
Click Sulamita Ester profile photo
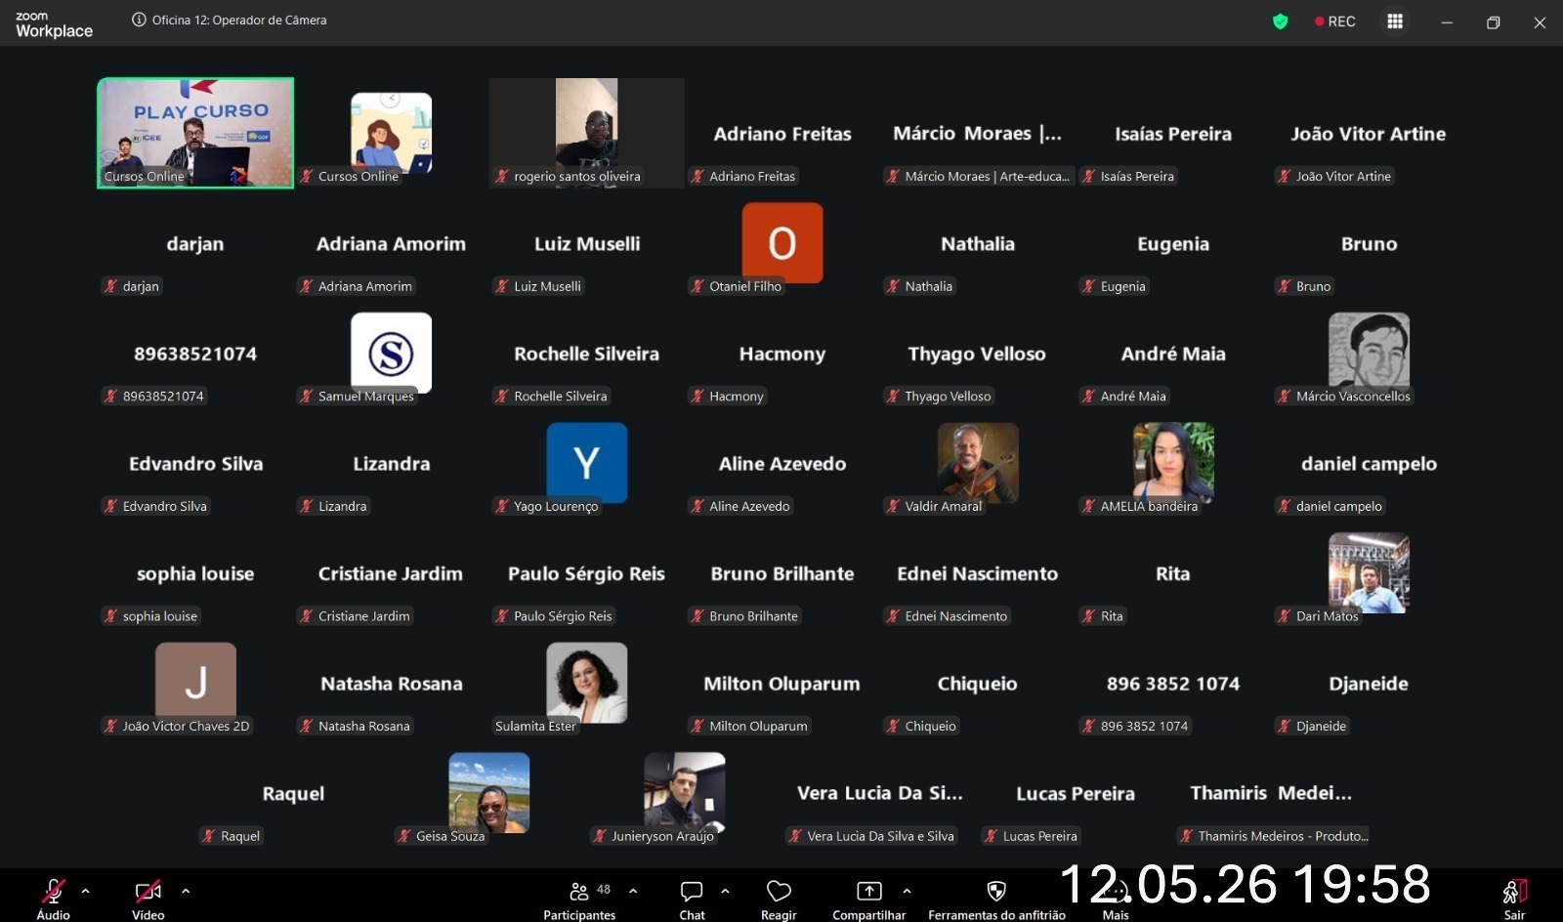pyautogui.click(x=586, y=681)
